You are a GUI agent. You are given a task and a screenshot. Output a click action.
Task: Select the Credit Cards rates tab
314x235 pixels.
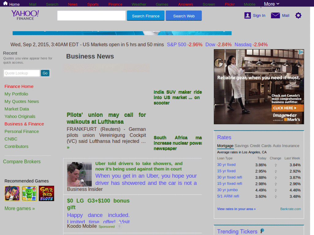tap(261, 146)
